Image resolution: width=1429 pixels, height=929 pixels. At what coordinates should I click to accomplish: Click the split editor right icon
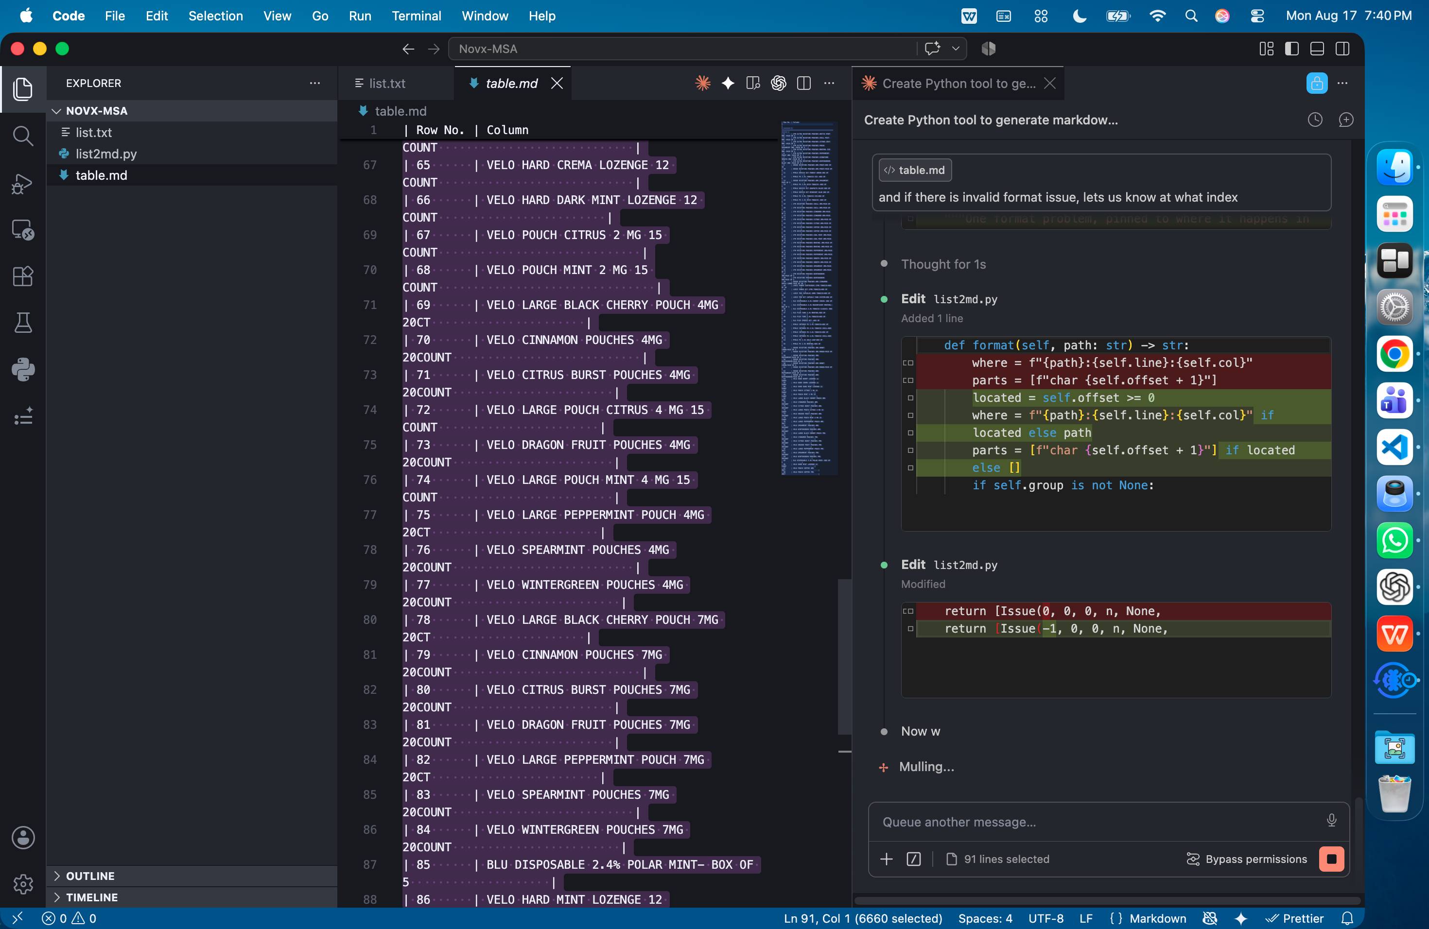(x=803, y=84)
